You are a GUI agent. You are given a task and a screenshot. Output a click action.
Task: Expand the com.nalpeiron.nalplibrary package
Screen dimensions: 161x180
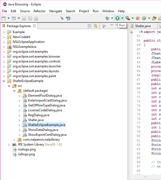coord(14,140)
